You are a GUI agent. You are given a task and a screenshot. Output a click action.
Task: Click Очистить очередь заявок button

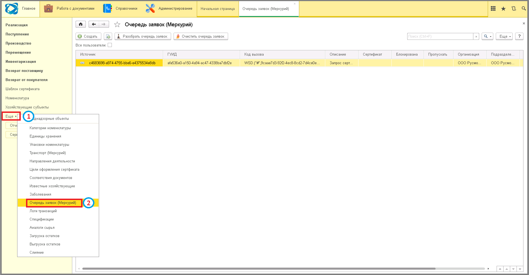coord(201,36)
